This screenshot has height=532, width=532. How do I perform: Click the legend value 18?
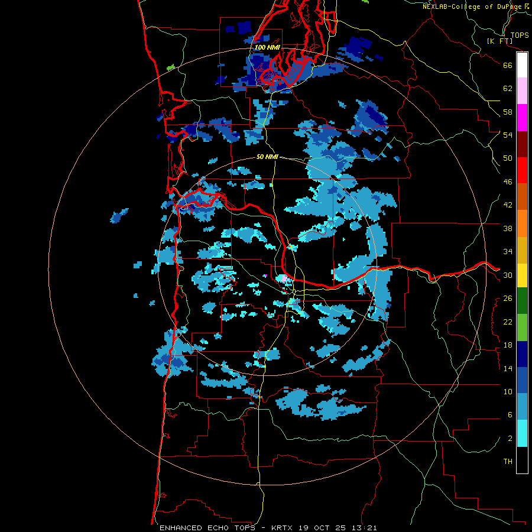point(508,345)
